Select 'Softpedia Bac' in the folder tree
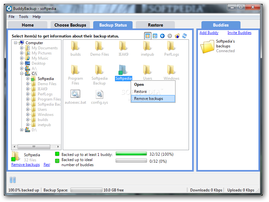The height and width of the screenshot is (202, 269). [x=49, y=104]
